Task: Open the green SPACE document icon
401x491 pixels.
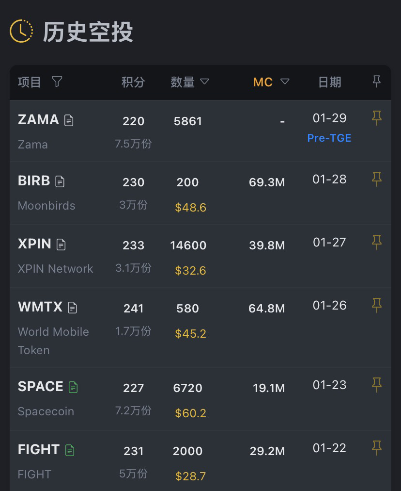Action: [x=73, y=387]
